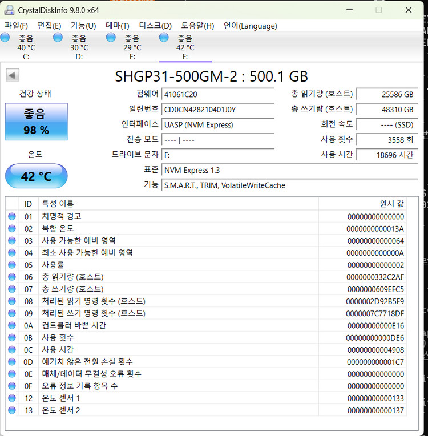Click raw value 0000000000137

click(375, 410)
